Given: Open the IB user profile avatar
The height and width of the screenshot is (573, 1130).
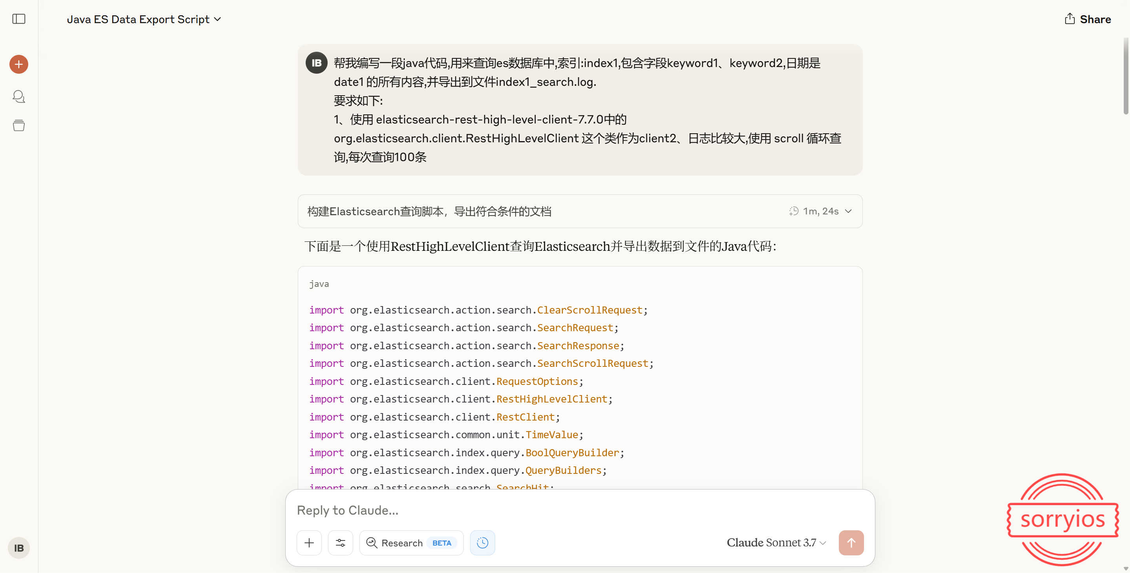Looking at the screenshot, I should 19,548.
